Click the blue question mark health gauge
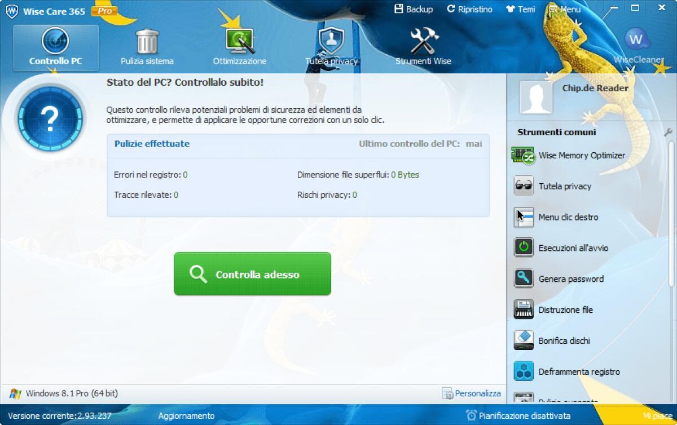The width and height of the screenshot is (677, 425). [51, 120]
